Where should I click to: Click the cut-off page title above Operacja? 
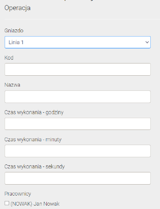pos(79,0)
